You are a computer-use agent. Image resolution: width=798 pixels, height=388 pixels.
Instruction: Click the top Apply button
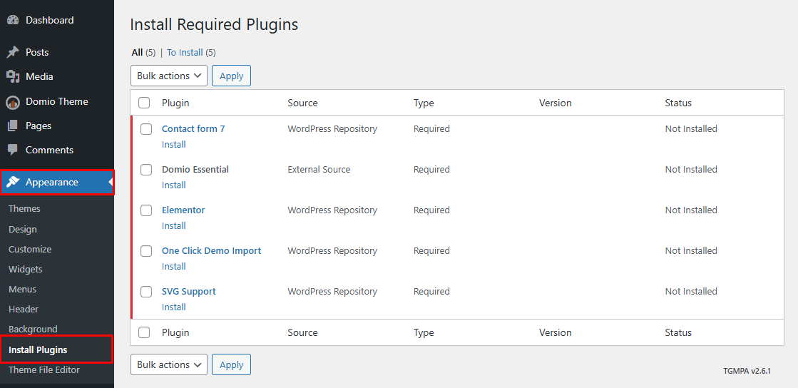[232, 76]
